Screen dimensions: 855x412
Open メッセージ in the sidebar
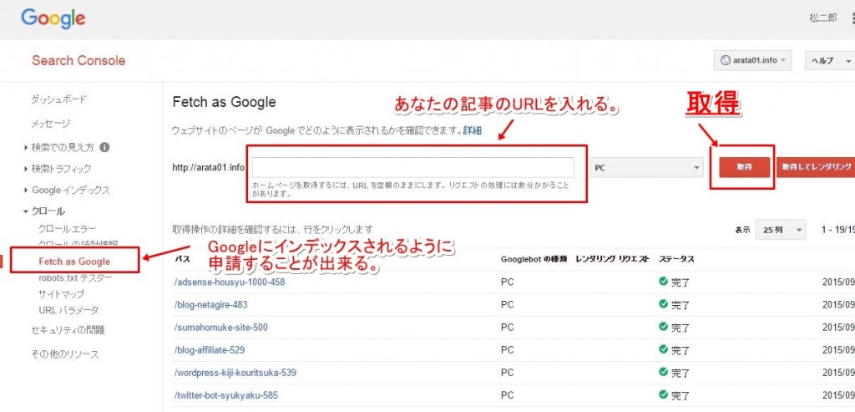click(51, 124)
